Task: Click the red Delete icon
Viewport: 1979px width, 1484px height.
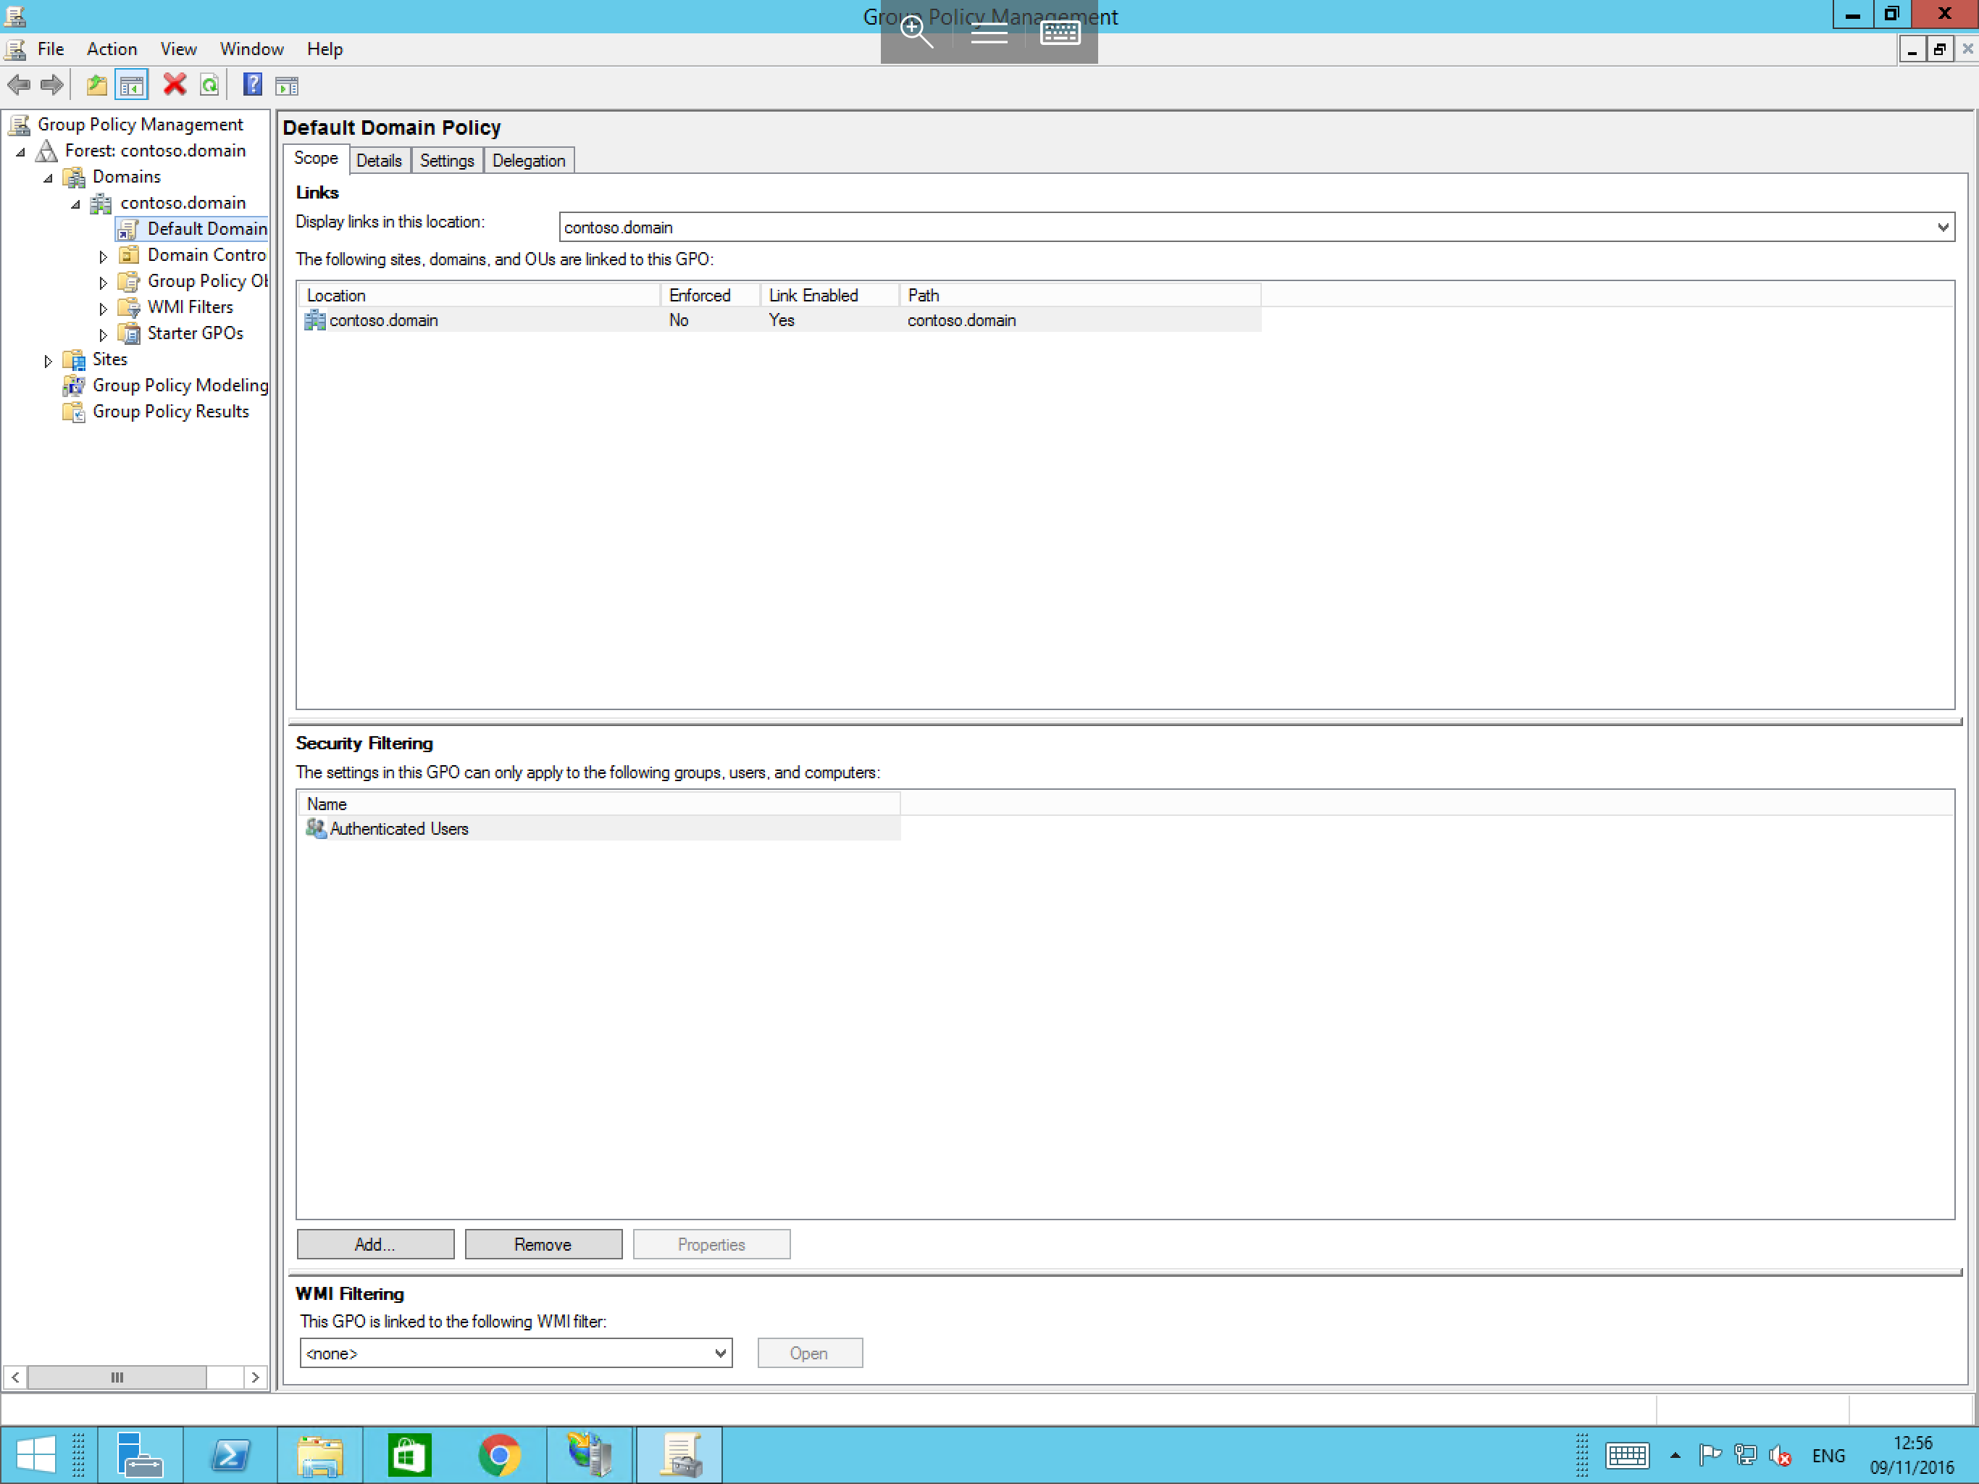Action: tap(175, 85)
